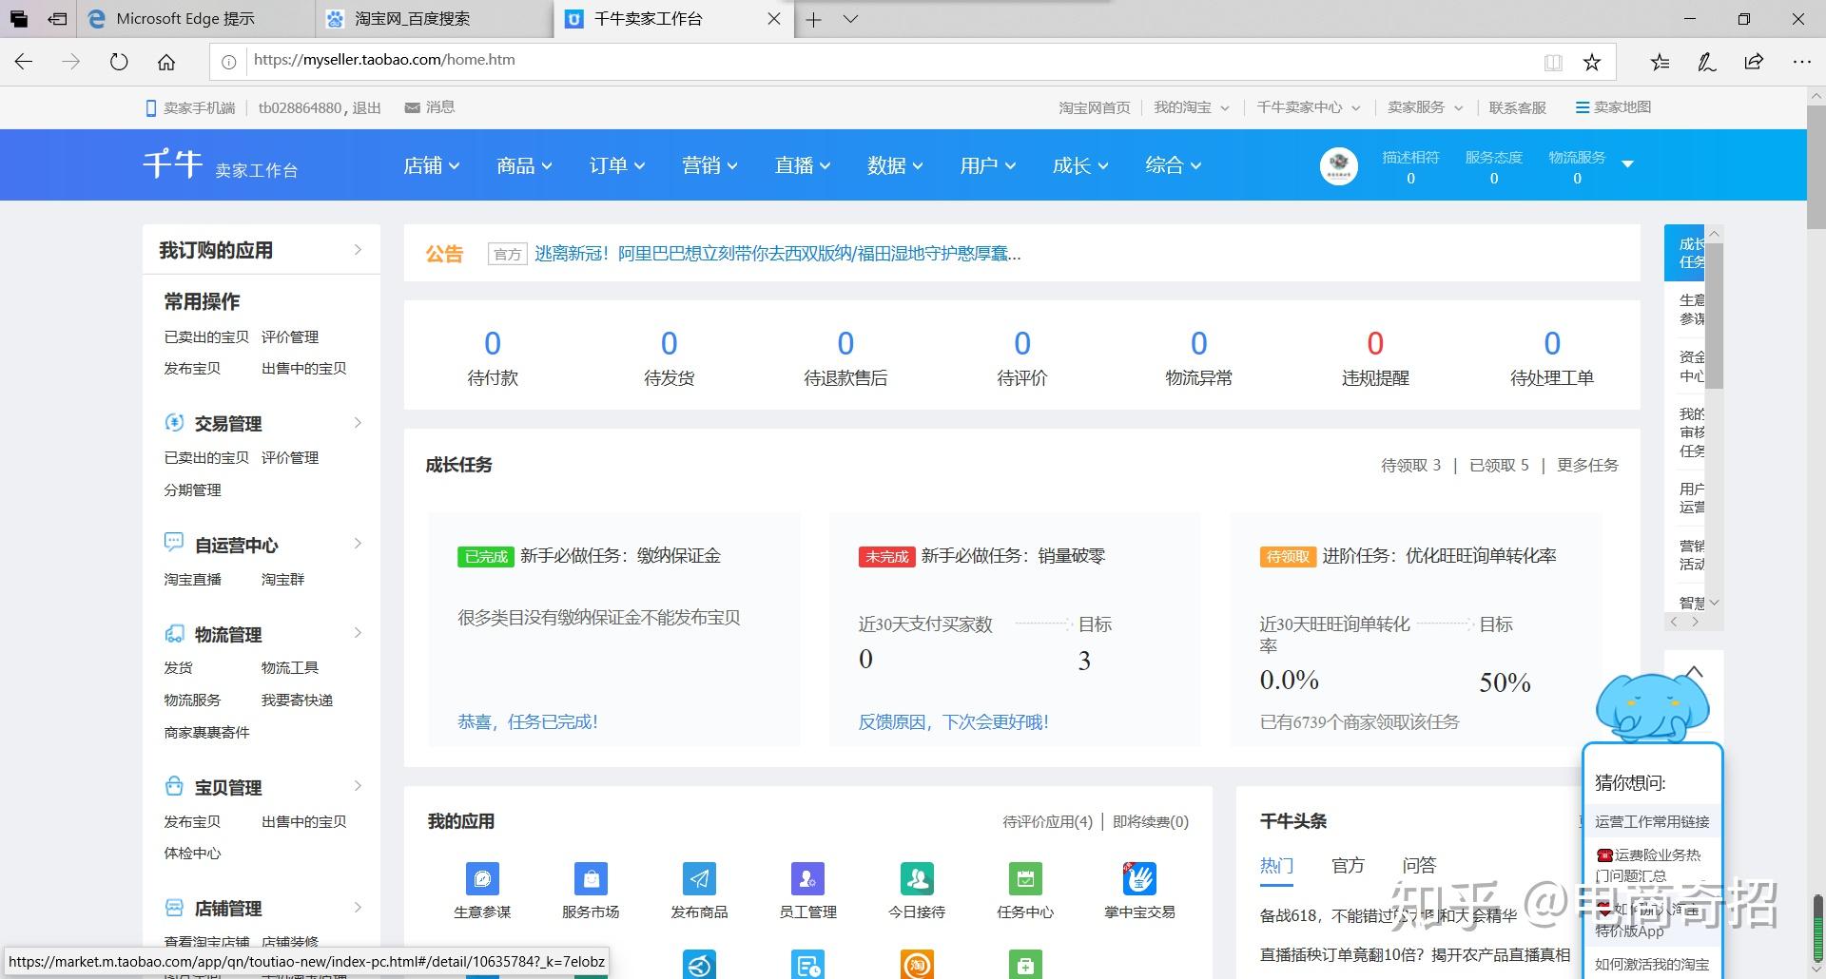
Task: Open the 掌中宝交易 app icon
Action: tap(1139, 879)
